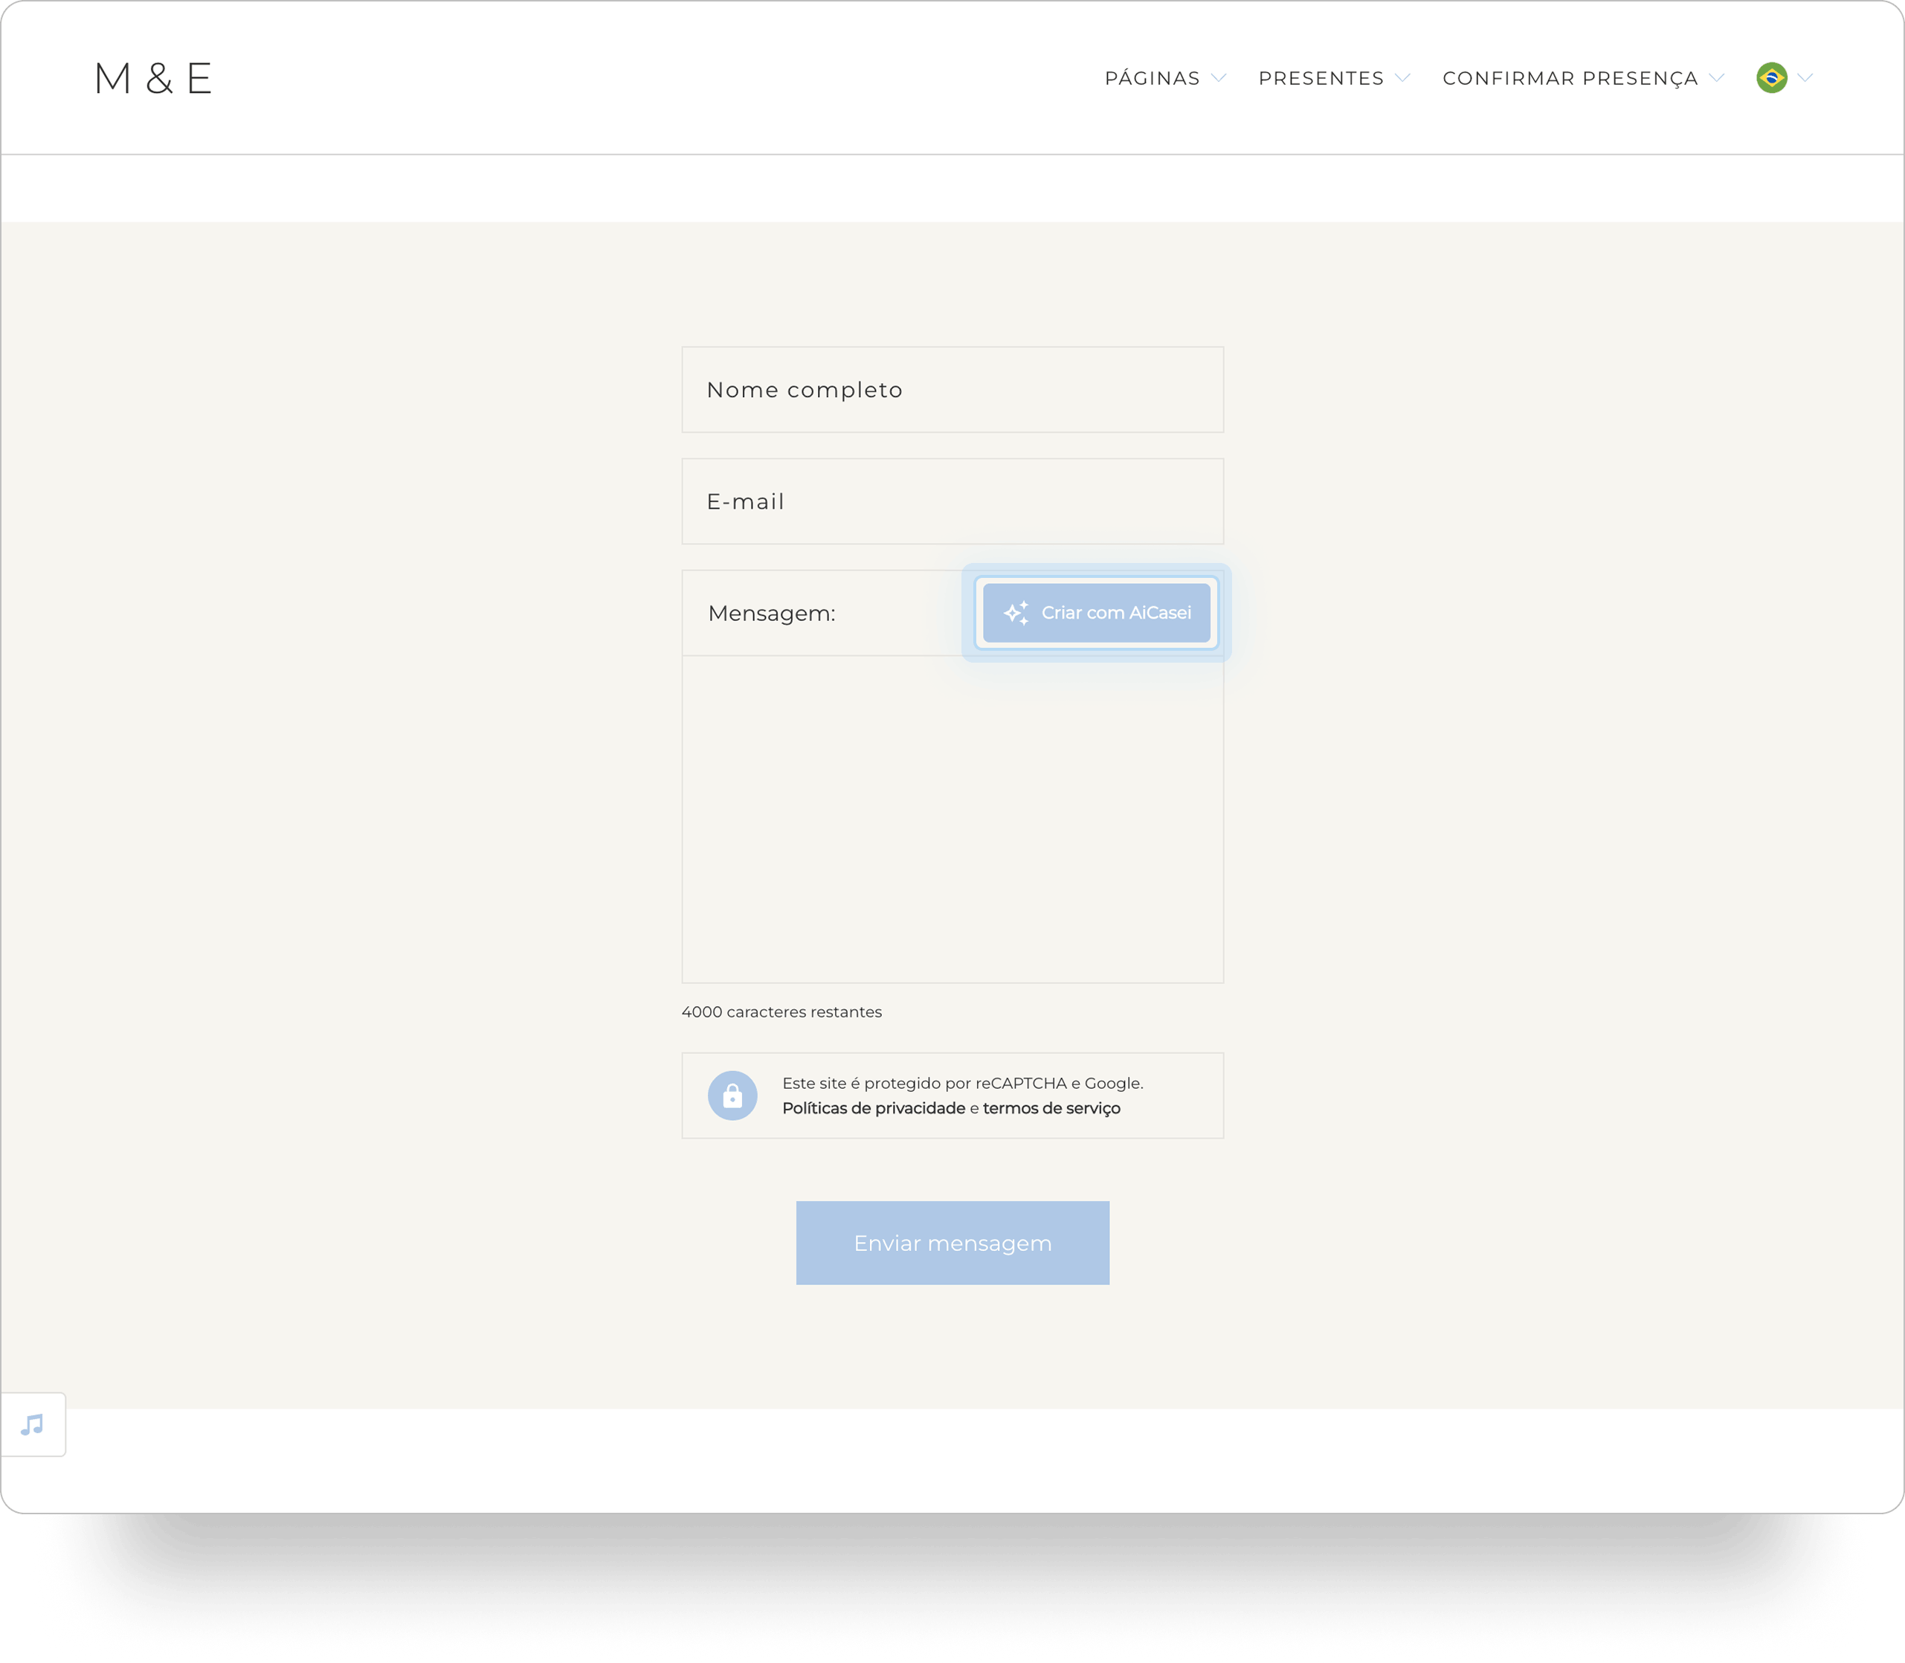Click the sparkle icon on Criar com AiCasei

pyautogui.click(x=1016, y=613)
